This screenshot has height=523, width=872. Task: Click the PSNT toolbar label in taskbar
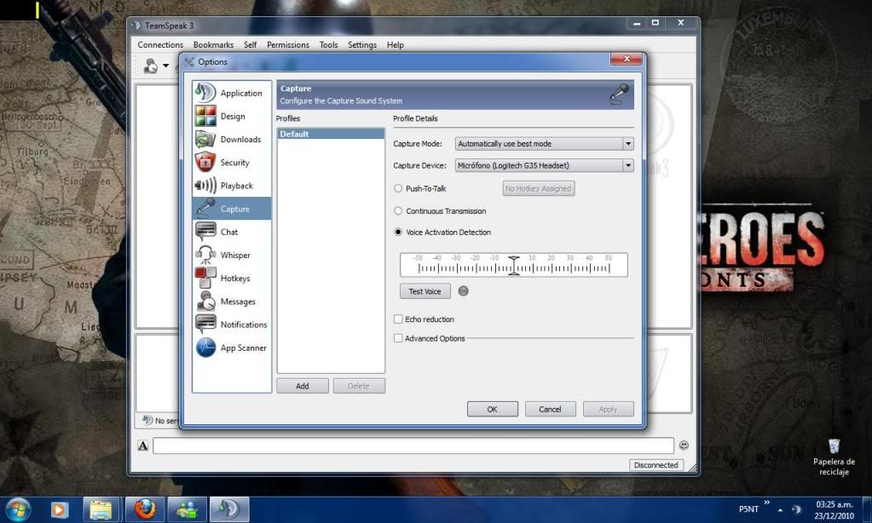[748, 509]
